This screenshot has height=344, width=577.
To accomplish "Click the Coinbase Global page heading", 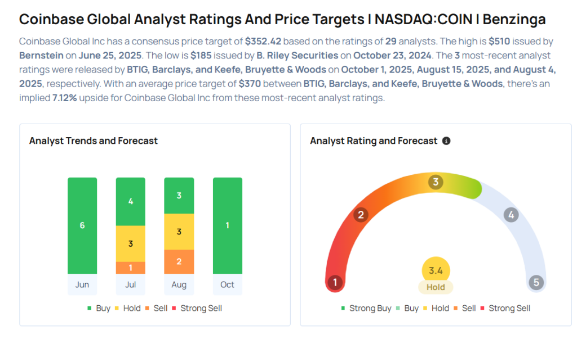I will click(x=282, y=19).
